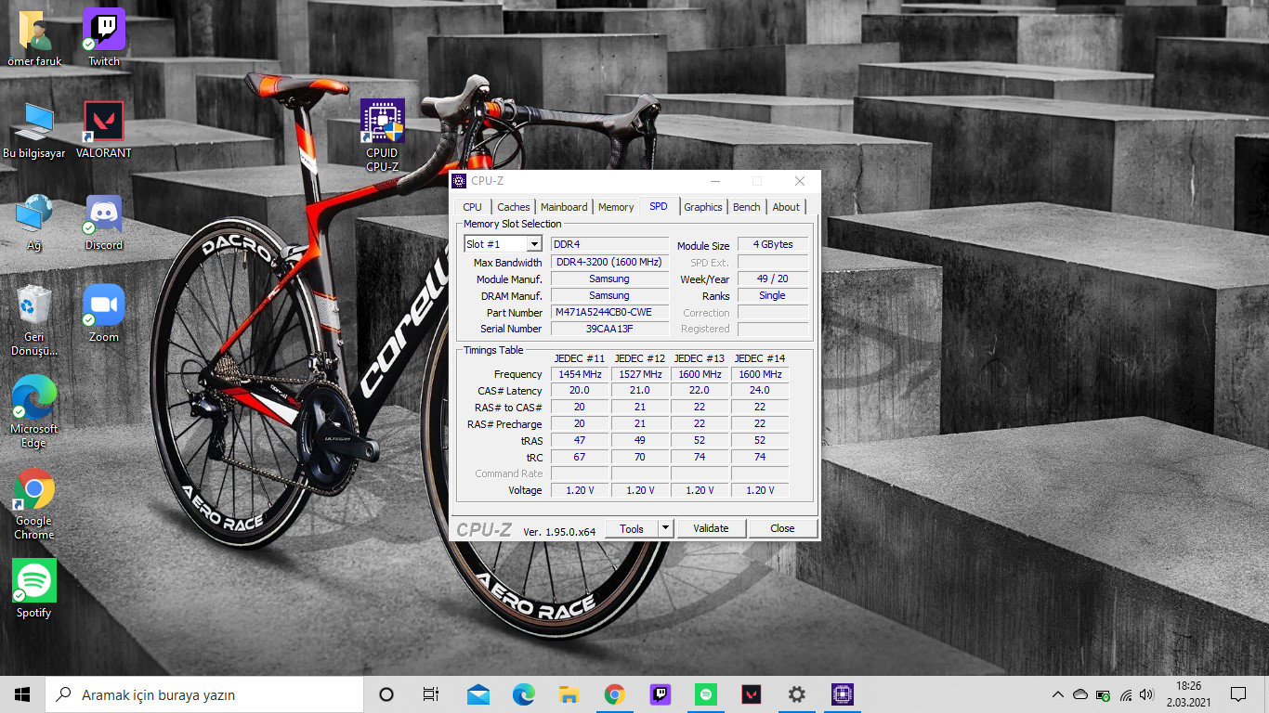Open Edge browser from the taskbar
This screenshot has width=1269, height=713.
click(524, 694)
